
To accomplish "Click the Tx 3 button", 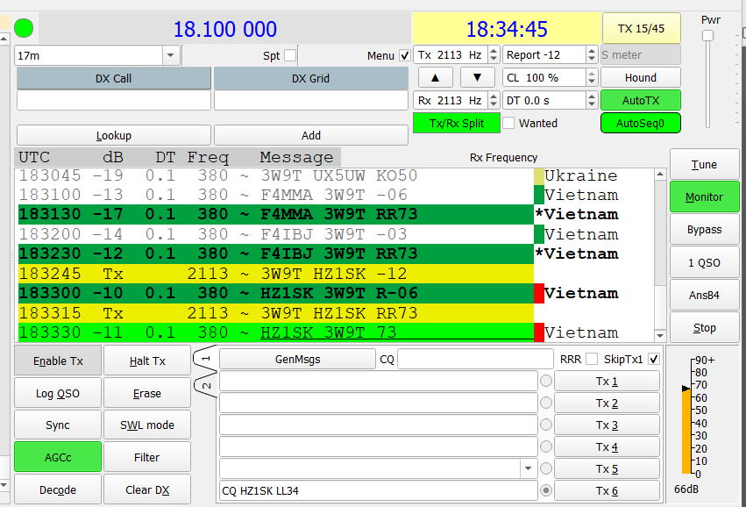I will coord(607,425).
